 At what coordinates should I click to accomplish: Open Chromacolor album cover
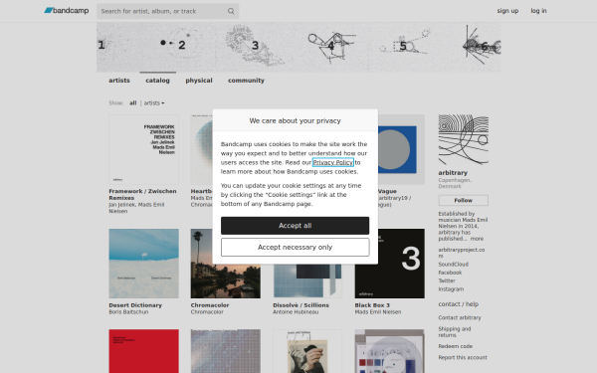[x=226, y=264]
